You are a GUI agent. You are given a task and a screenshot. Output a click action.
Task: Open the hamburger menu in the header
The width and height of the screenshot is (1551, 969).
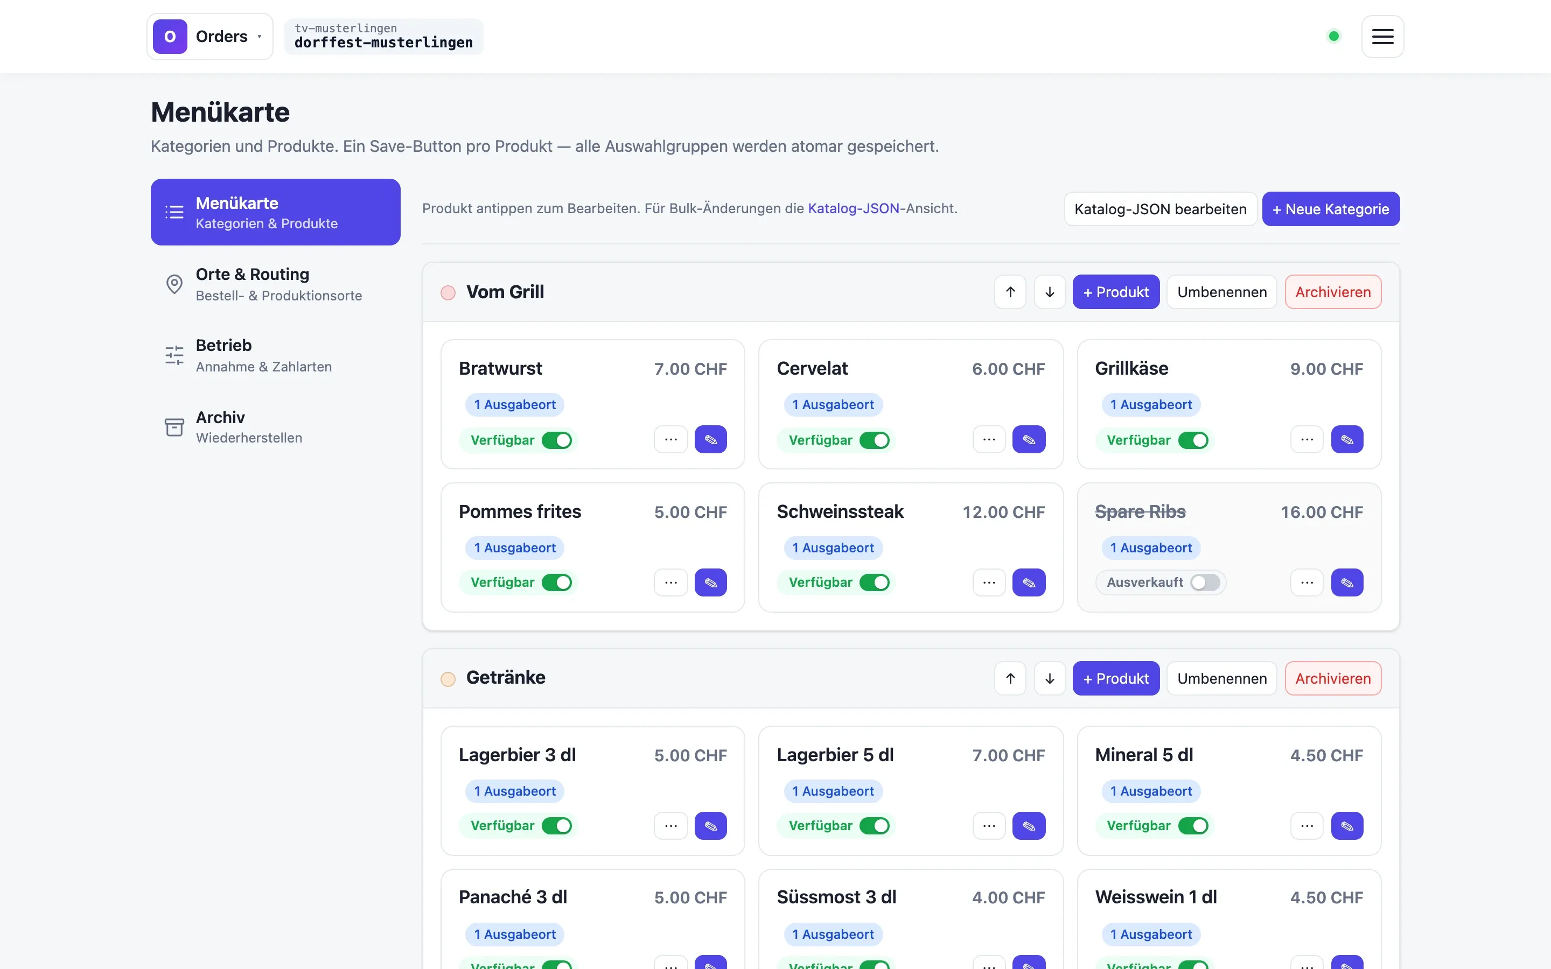tap(1382, 37)
